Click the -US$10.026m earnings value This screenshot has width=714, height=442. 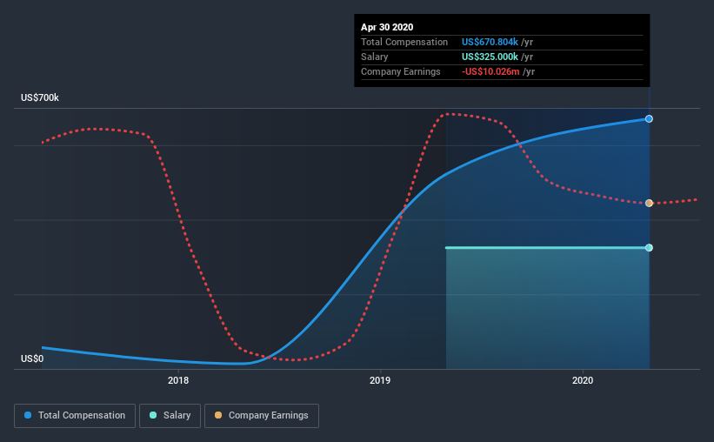(x=490, y=71)
